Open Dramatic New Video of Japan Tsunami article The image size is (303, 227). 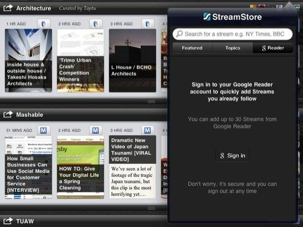(x=133, y=167)
